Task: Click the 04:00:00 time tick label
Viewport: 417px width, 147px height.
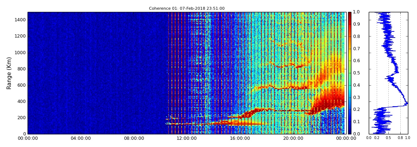Action: [80, 138]
